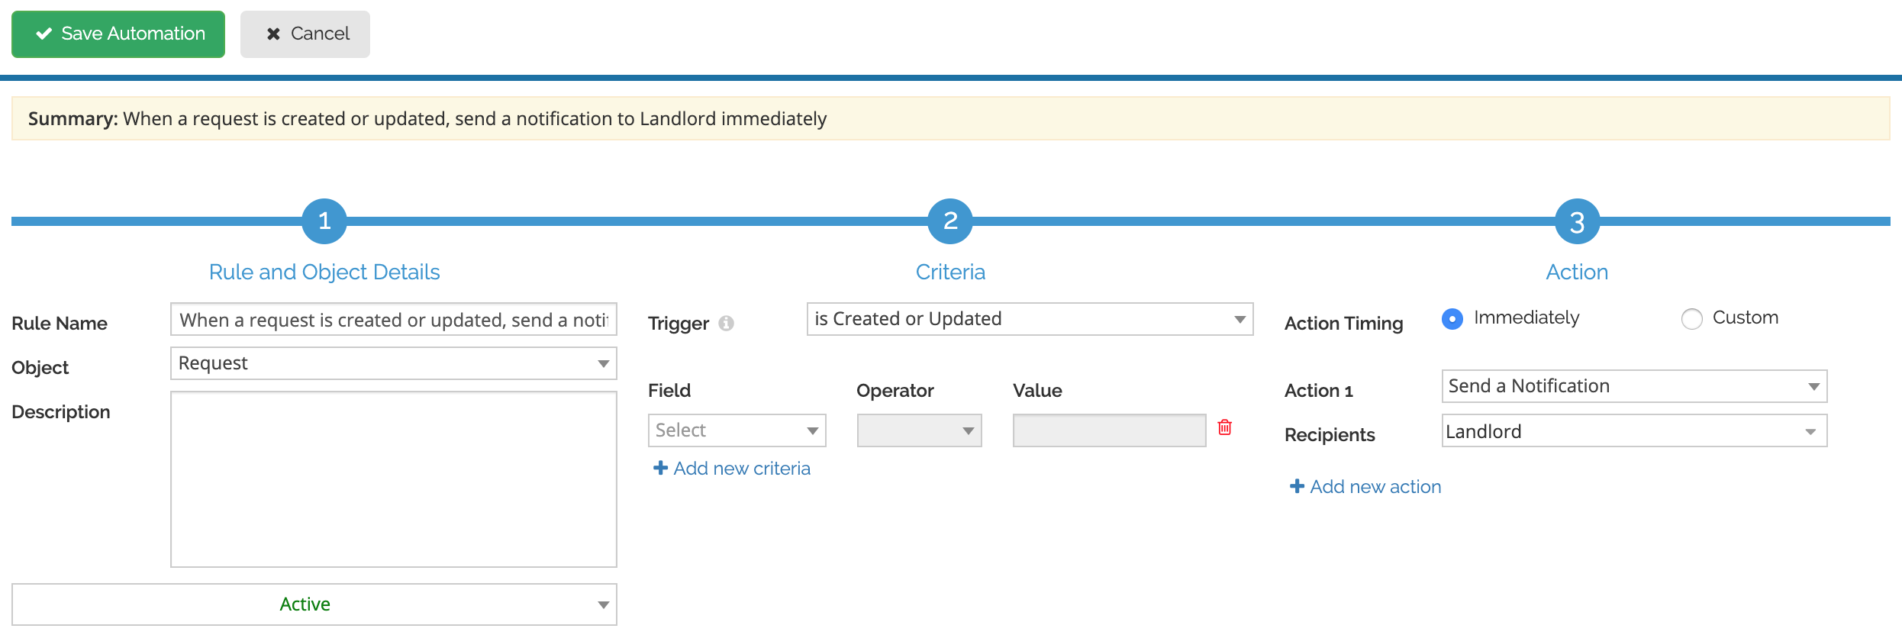Open the Criteria section header
Image resolution: width=1902 pixels, height=635 pixels.
(x=949, y=272)
